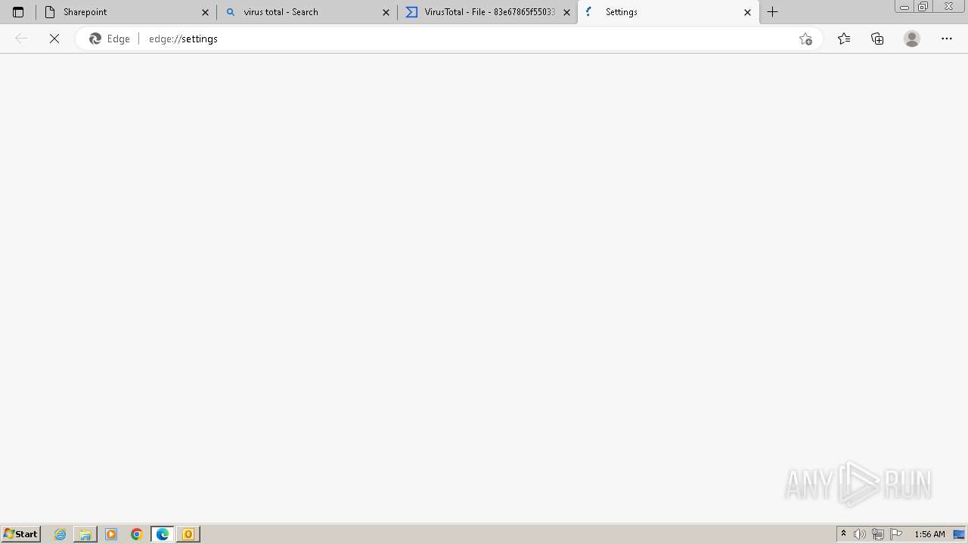968x544 pixels.
Task: Open Action Center flag icon
Action: [896, 534]
